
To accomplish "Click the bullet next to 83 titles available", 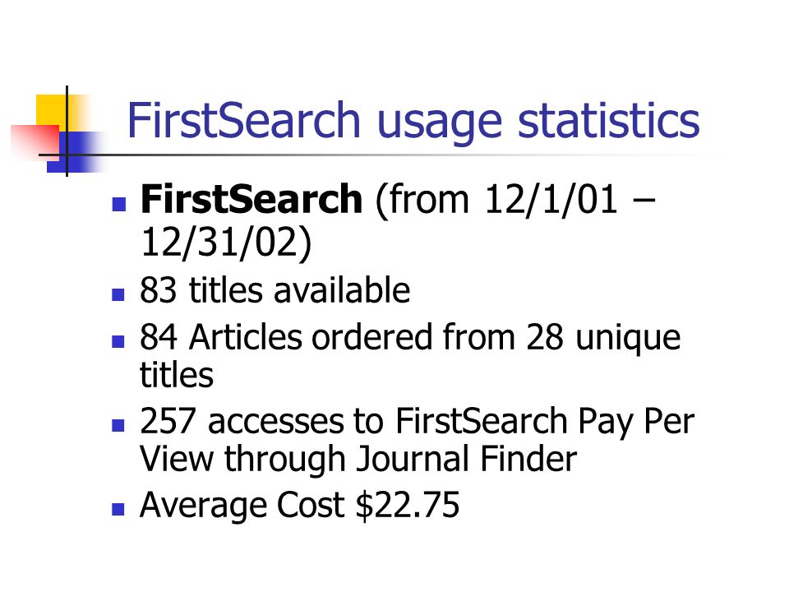I will point(118,294).
